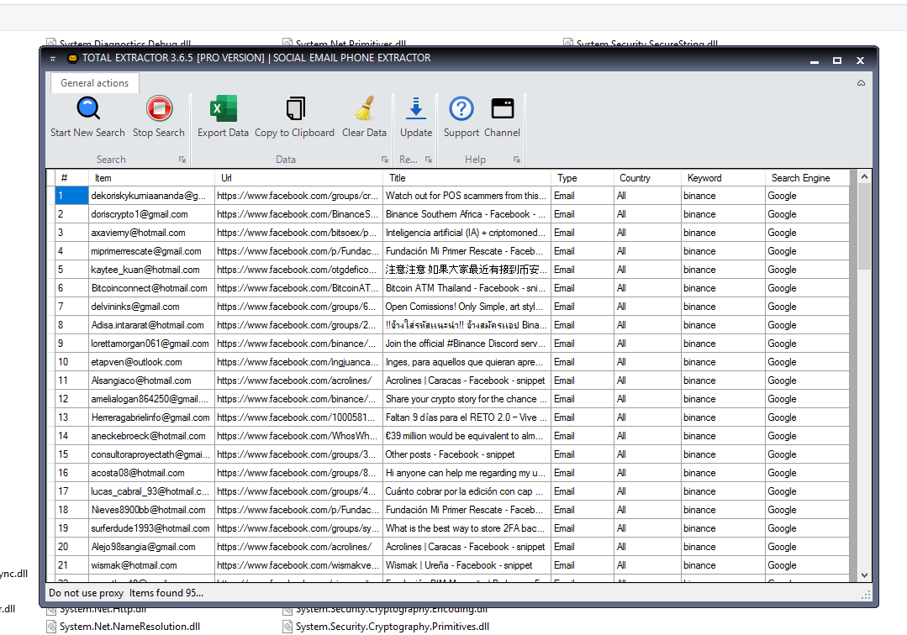This screenshot has height=635, width=907.
Task: Open the Help group dialog launcher
Action: [515, 159]
